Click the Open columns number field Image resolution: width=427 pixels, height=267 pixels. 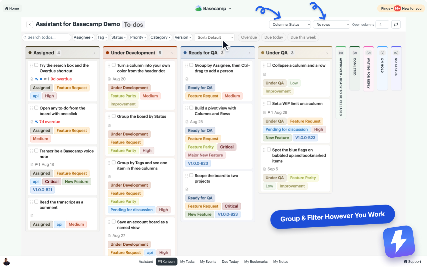(382, 24)
